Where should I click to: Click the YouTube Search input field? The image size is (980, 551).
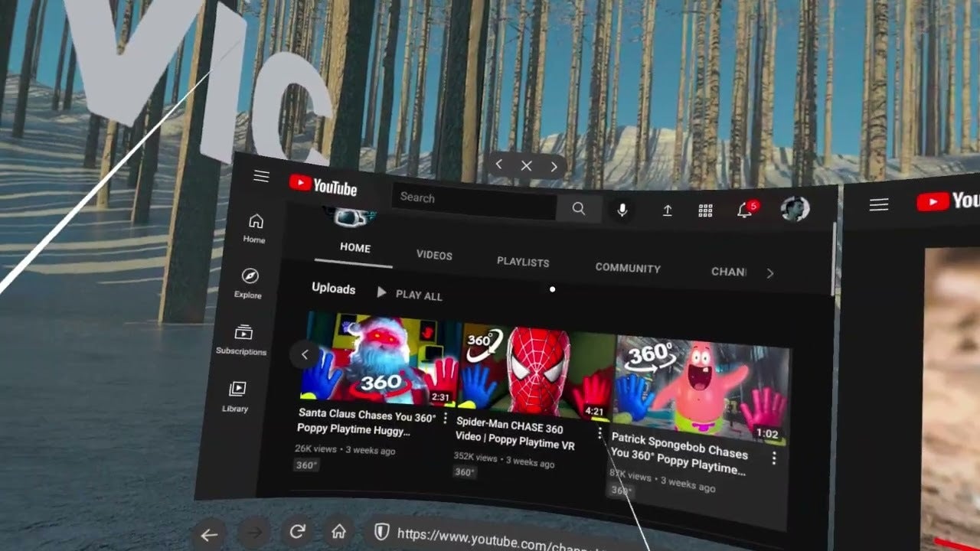point(475,201)
